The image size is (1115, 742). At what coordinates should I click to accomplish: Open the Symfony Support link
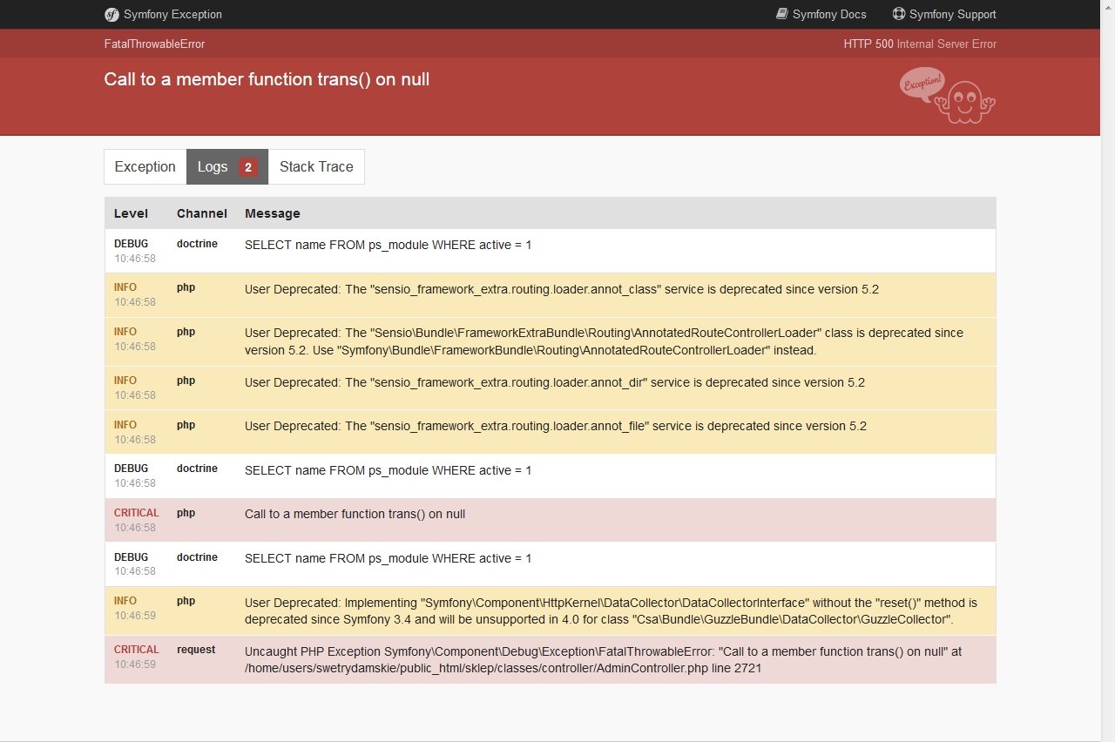(944, 14)
